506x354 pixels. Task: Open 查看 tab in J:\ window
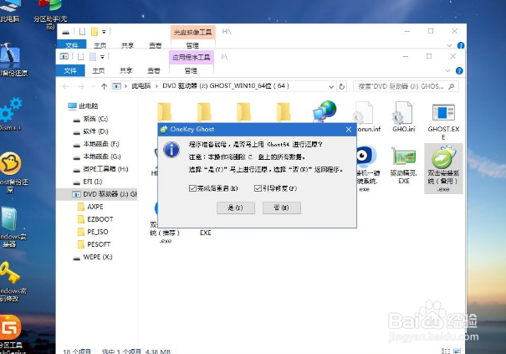point(154,70)
